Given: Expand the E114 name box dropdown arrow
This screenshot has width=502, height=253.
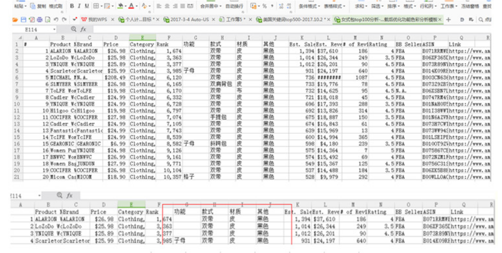Looking at the screenshot, I should click(x=54, y=29).
